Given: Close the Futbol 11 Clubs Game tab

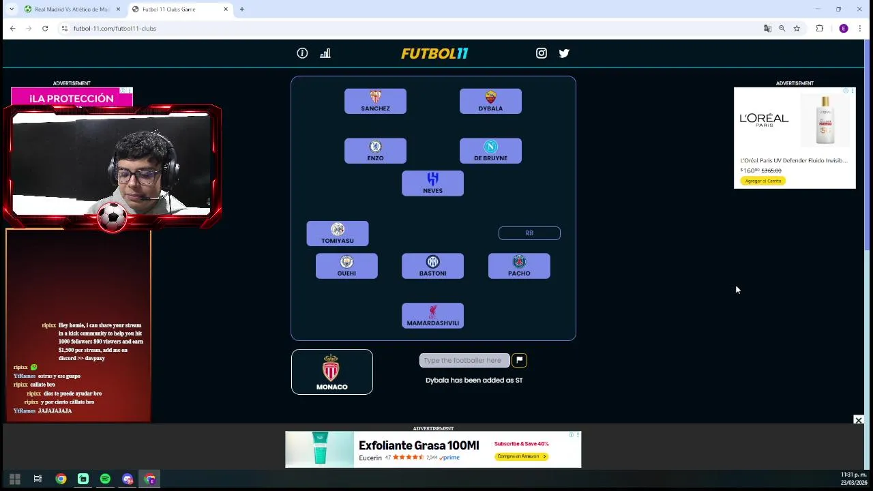Looking at the screenshot, I should (x=226, y=9).
